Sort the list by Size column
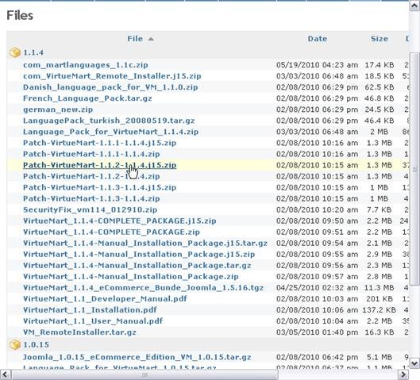This screenshot has height=380, width=420. (380, 39)
